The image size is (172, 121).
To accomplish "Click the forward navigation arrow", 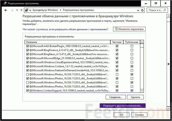I will point(12,10).
